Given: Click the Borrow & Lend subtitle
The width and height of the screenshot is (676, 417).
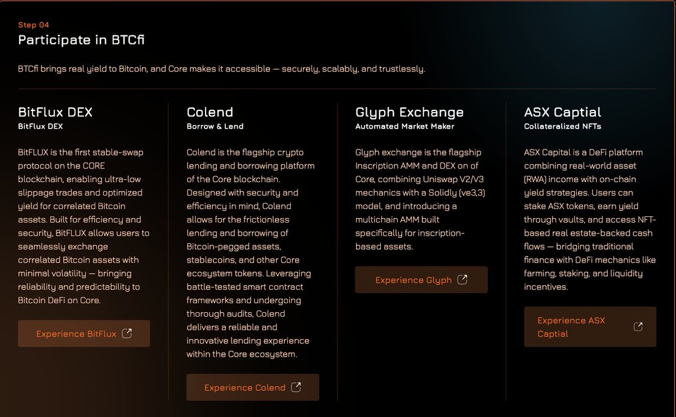Looking at the screenshot, I should click(215, 126).
